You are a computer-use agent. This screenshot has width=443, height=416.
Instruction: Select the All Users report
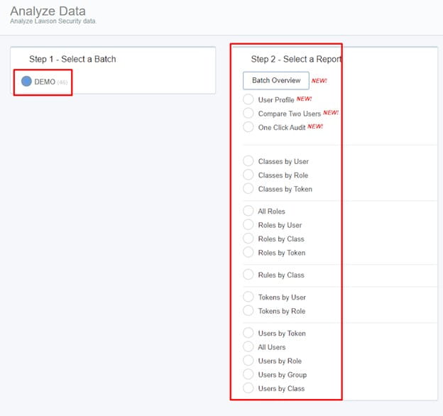[248, 347]
